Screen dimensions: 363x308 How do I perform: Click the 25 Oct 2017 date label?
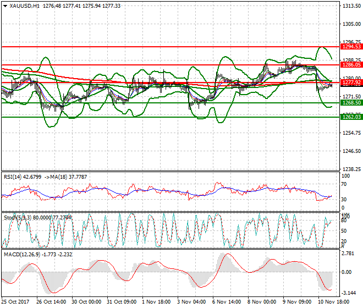15,302
